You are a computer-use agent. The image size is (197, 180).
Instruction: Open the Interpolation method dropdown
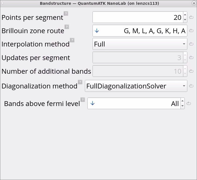[139, 44]
